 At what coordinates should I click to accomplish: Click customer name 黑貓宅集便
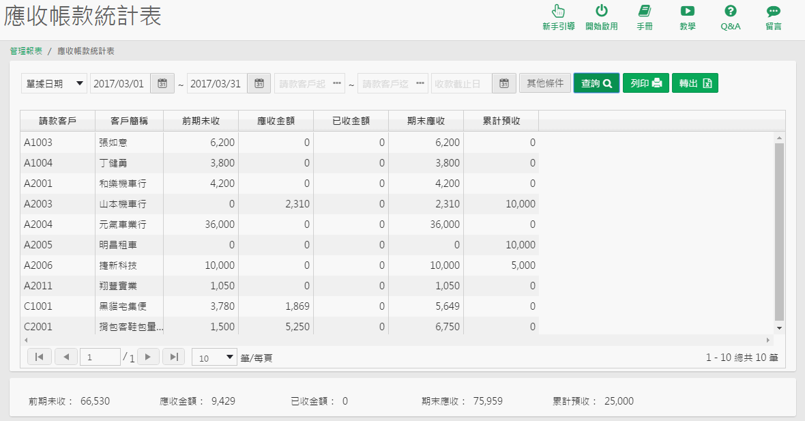123,306
